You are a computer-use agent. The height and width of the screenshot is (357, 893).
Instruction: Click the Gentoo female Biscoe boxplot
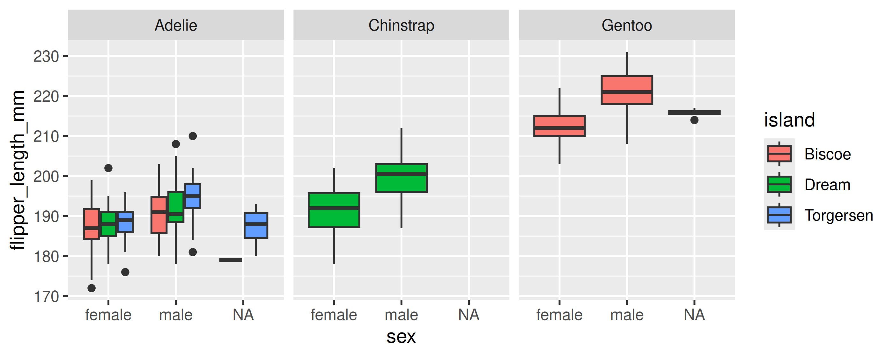559,126
